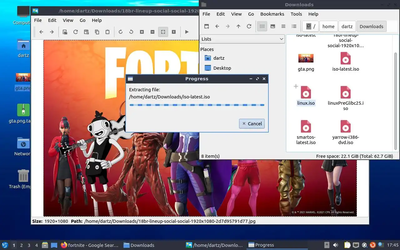This screenshot has height=250, width=400.
Task: Open View menu in image viewer
Action: [68, 20]
